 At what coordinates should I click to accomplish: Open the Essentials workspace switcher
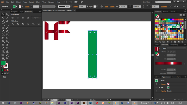(x=148, y=2)
